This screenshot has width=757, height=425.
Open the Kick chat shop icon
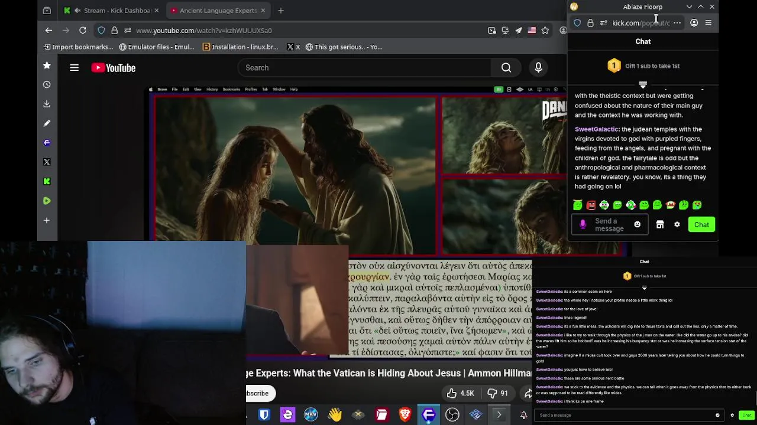[x=660, y=224]
